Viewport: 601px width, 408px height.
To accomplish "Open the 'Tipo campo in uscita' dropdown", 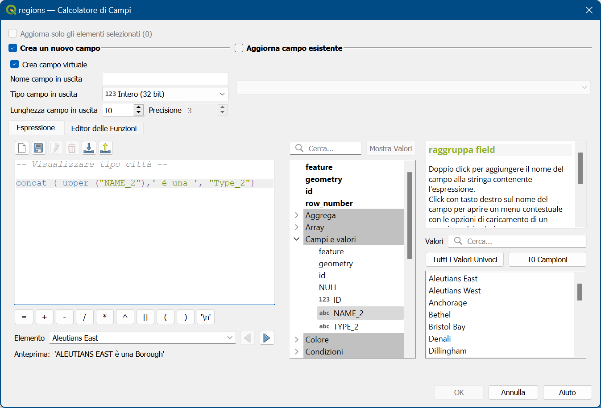I will [x=165, y=94].
